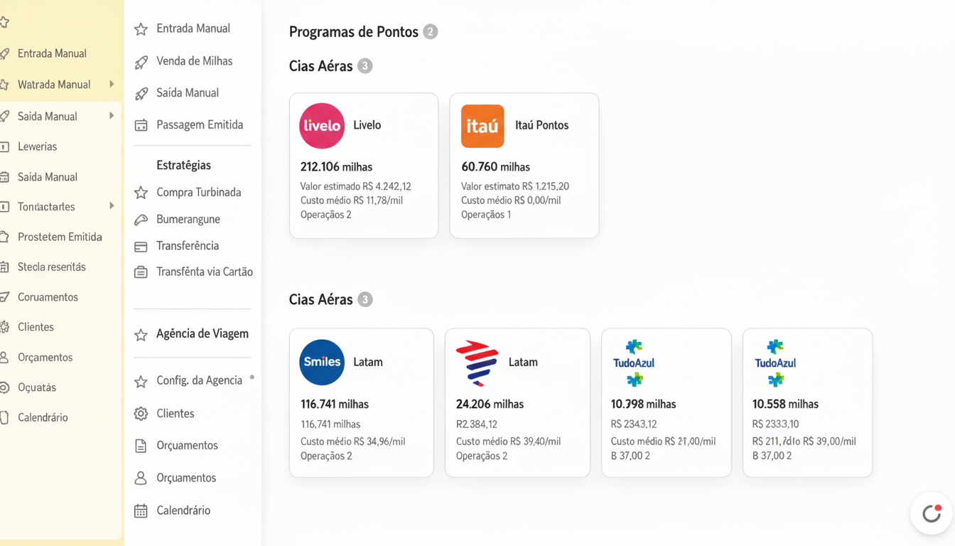Screen dimensions: 955x546
Task: Open Prostetem Emitida in the sidebar
Action: coord(60,237)
